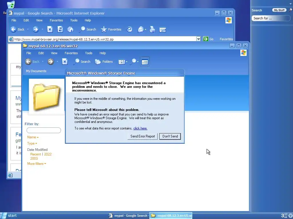Expand Back history dropdown in Internet Explorer
Image resolution: width=293 pixels, height=219 pixels.
(x=28, y=29)
